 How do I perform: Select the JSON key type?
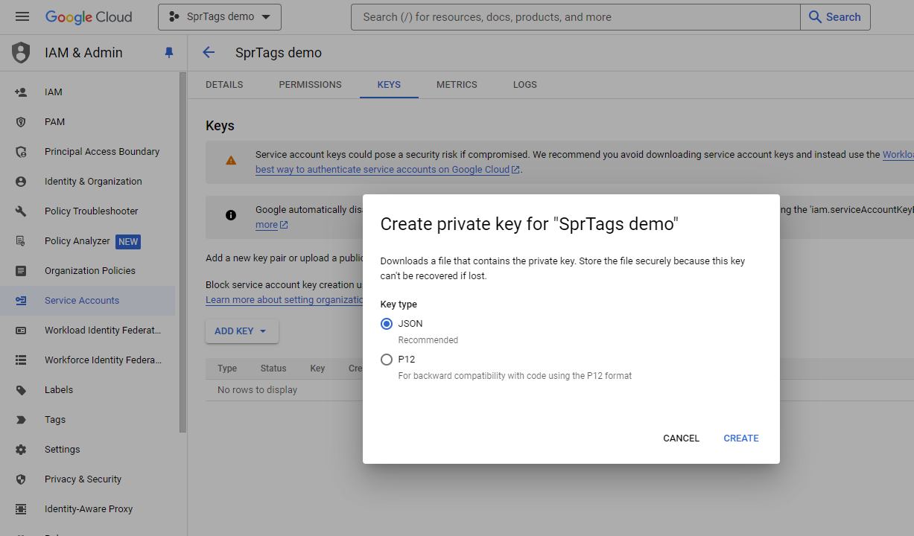point(387,324)
